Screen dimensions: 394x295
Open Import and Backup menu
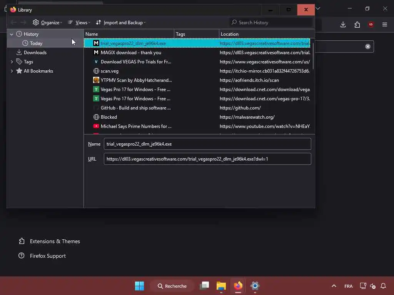tap(120, 23)
